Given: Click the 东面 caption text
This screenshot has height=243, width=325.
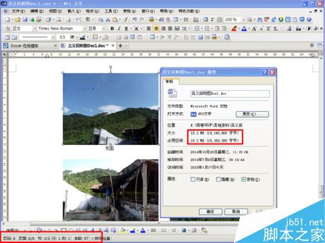Looking at the screenshot, I should (109, 148).
